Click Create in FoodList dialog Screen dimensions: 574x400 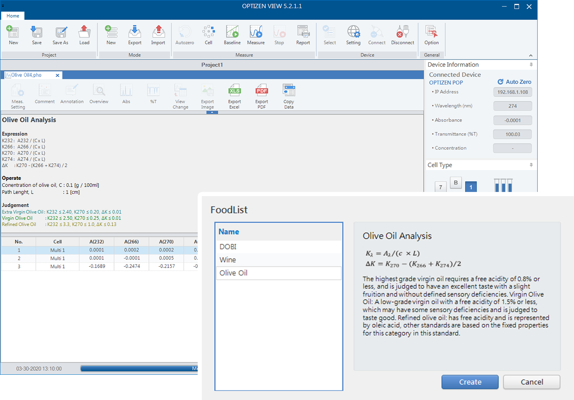pos(470,382)
